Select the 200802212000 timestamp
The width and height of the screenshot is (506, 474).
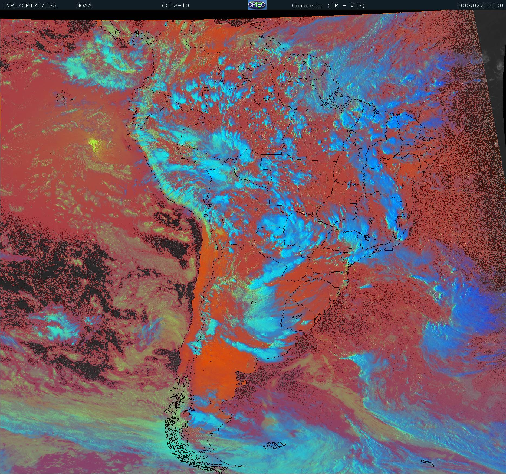480,6
